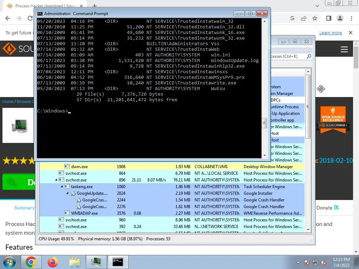Collapse svchost.exe 896 tree node

click(x=56, y=180)
